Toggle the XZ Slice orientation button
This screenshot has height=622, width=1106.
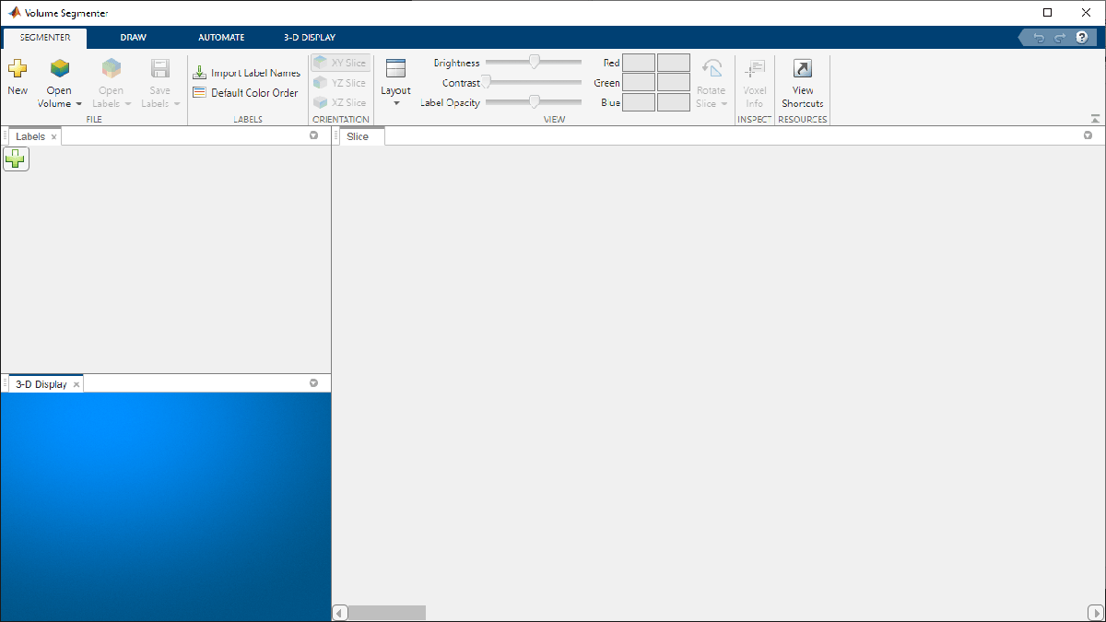click(340, 103)
